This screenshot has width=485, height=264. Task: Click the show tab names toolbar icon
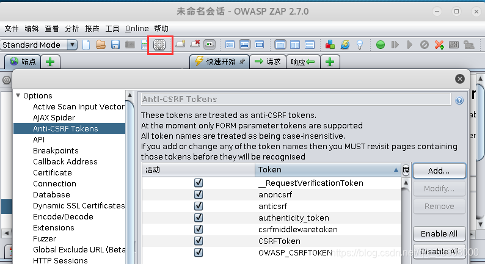coord(210,45)
